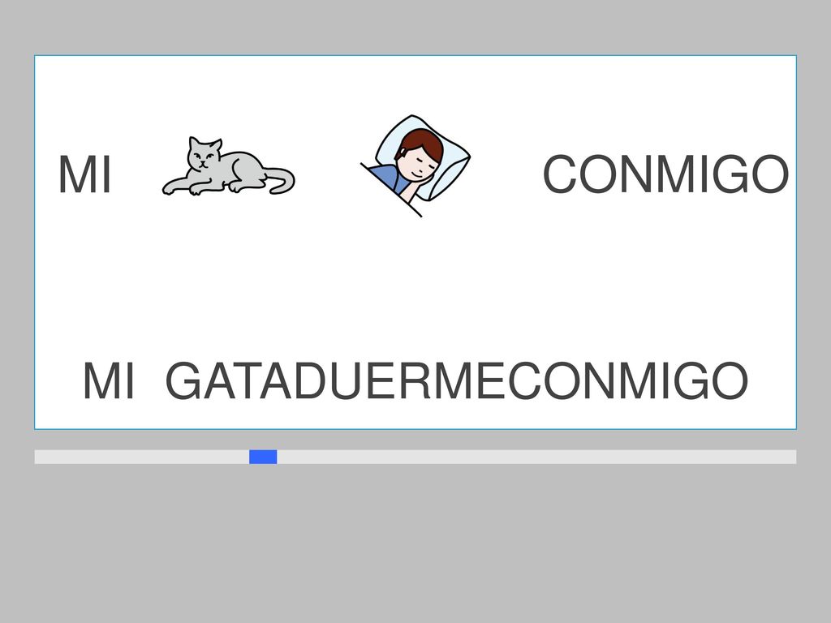831x623 pixels.
Task: Select the gray cat pictogram
Action: coord(228,166)
